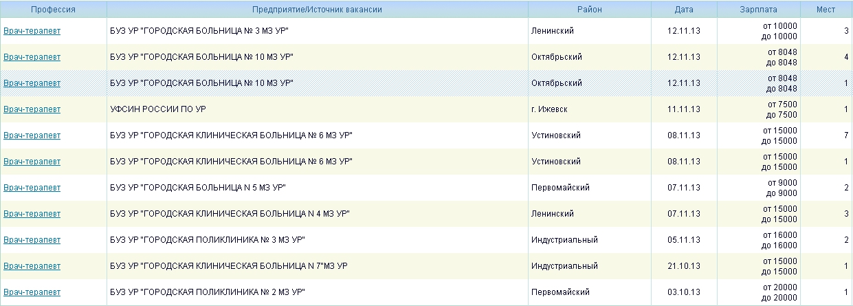The image size is (853, 306).
Task: Click the Профессия column header
Action: click(53, 10)
